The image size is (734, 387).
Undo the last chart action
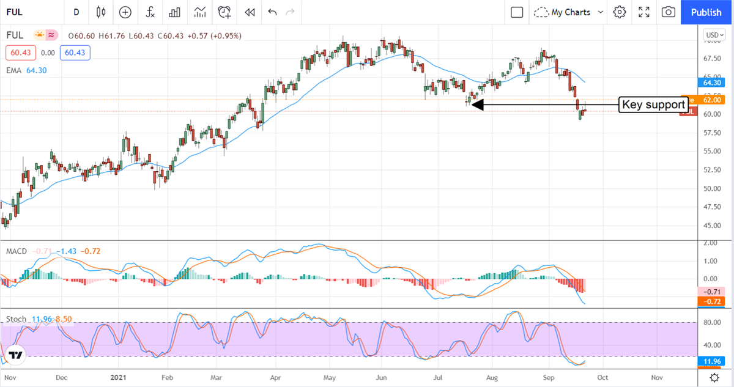click(272, 12)
